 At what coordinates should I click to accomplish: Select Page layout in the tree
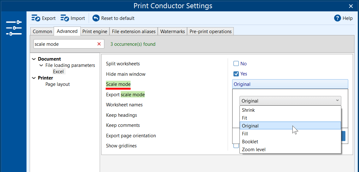(57, 84)
